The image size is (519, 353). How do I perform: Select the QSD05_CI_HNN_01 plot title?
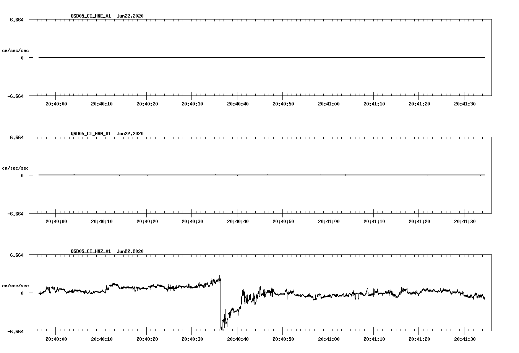point(91,134)
